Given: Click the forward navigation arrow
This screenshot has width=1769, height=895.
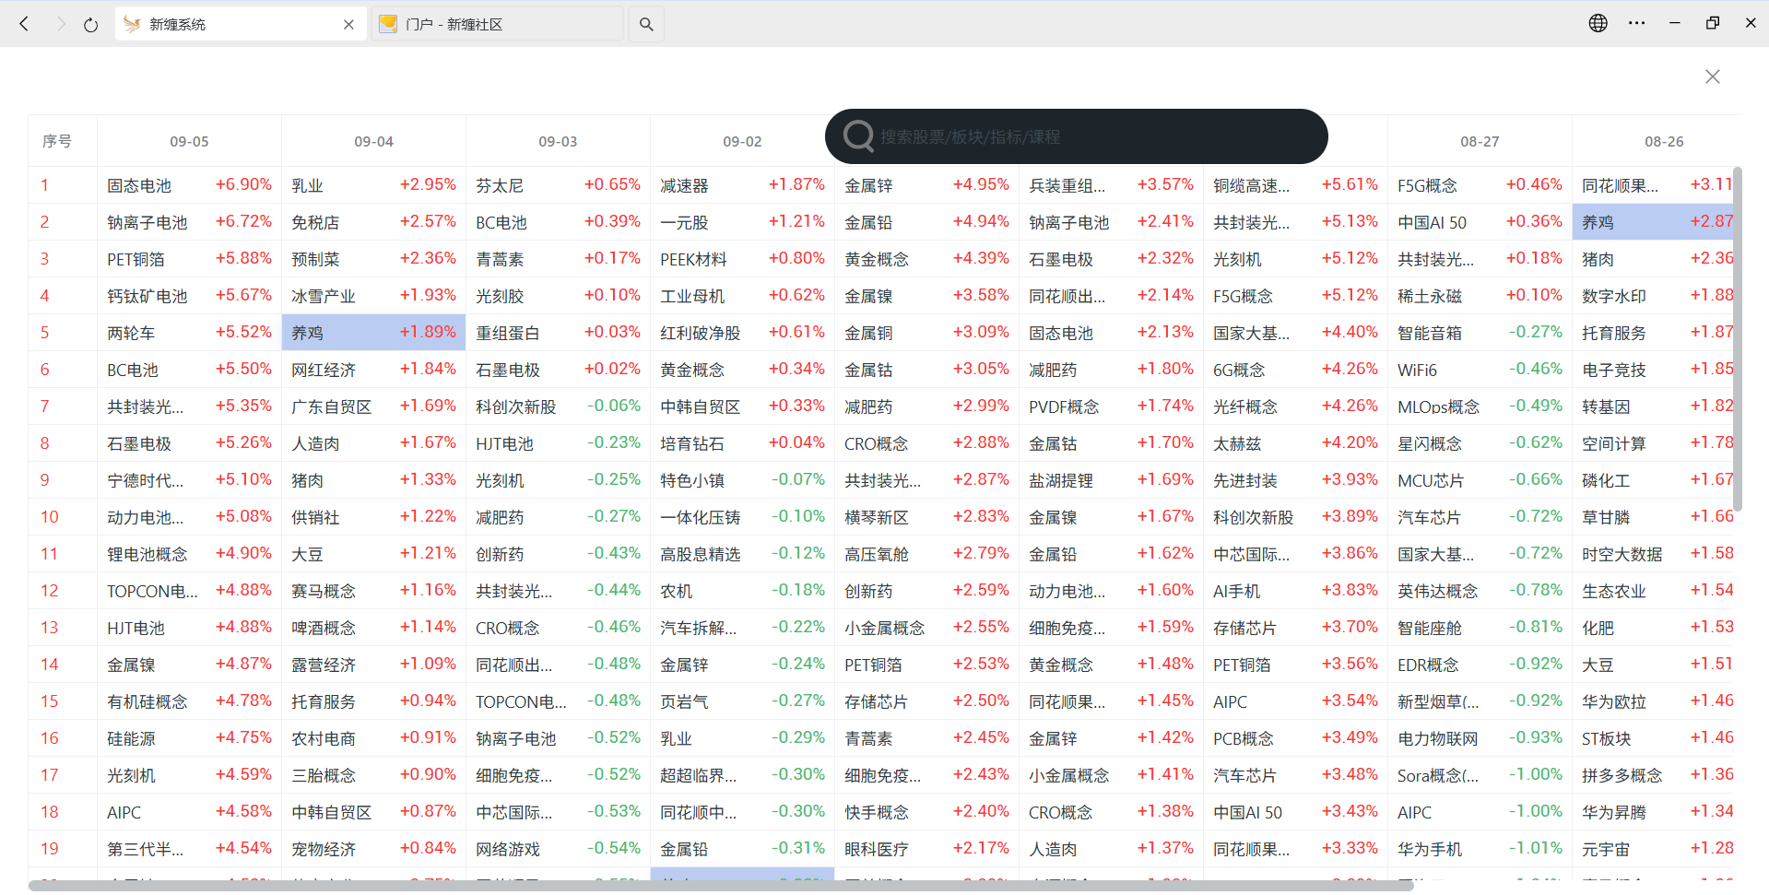Looking at the screenshot, I should pyautogui.click(x=60, y=24).
